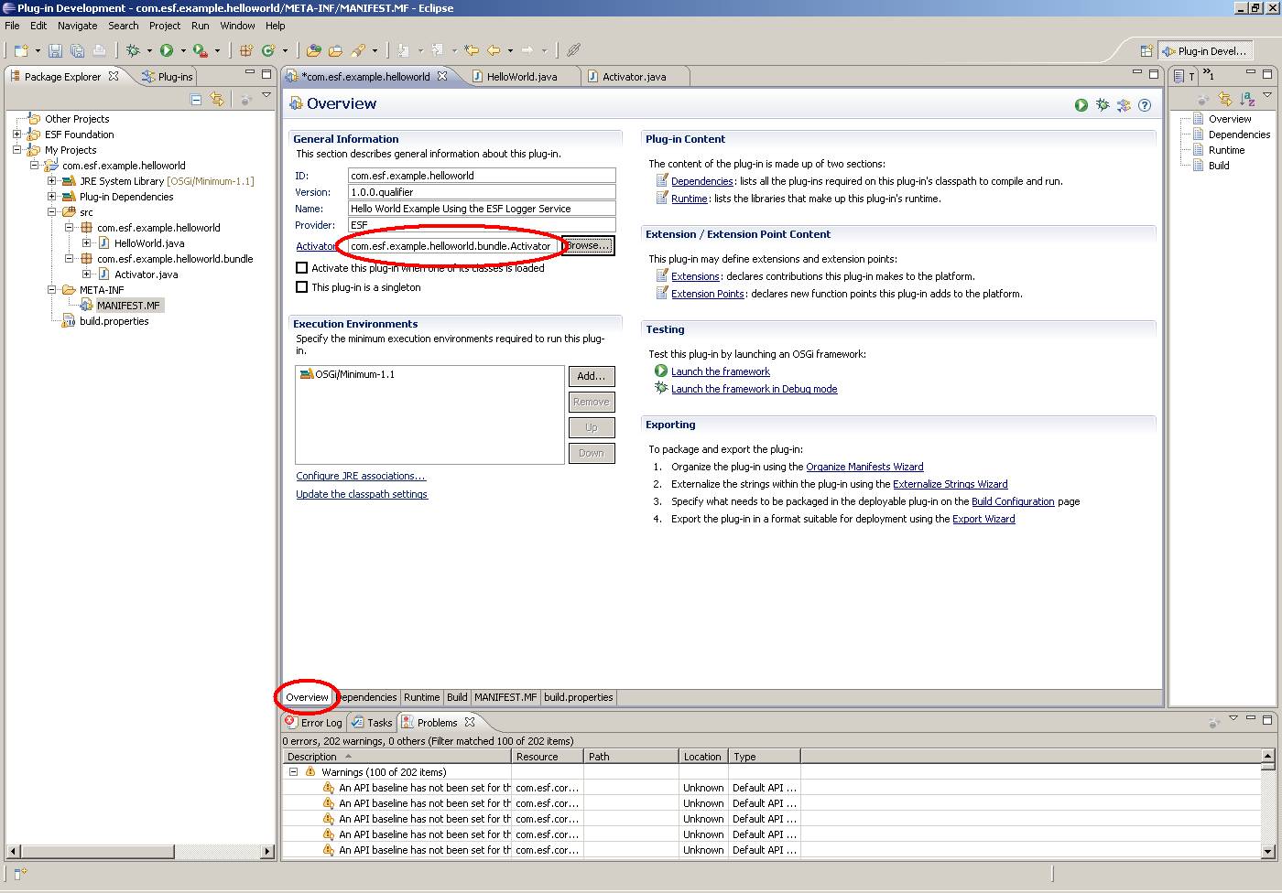
Task: Toggle Link with Editor in Package Explorer
Action: pos(217,99)
